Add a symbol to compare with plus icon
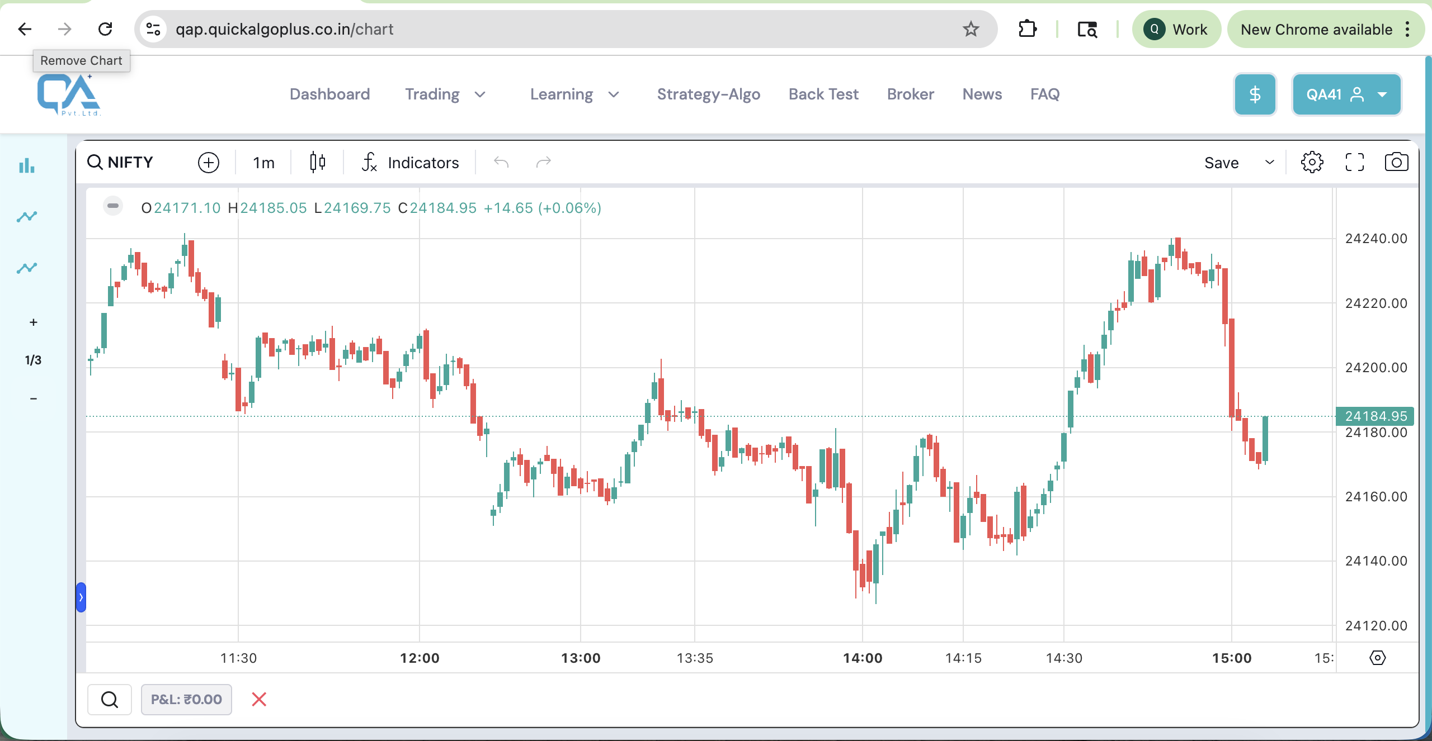Image resolution: width=1432 pixels, height=741 pixels. coord(209,162)
